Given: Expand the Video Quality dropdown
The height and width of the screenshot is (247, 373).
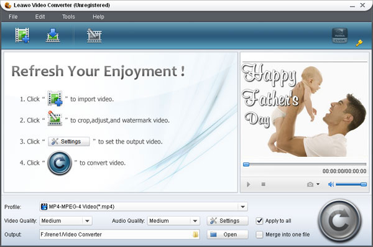Looking at the screenshot, I should [x=87, y=221].
